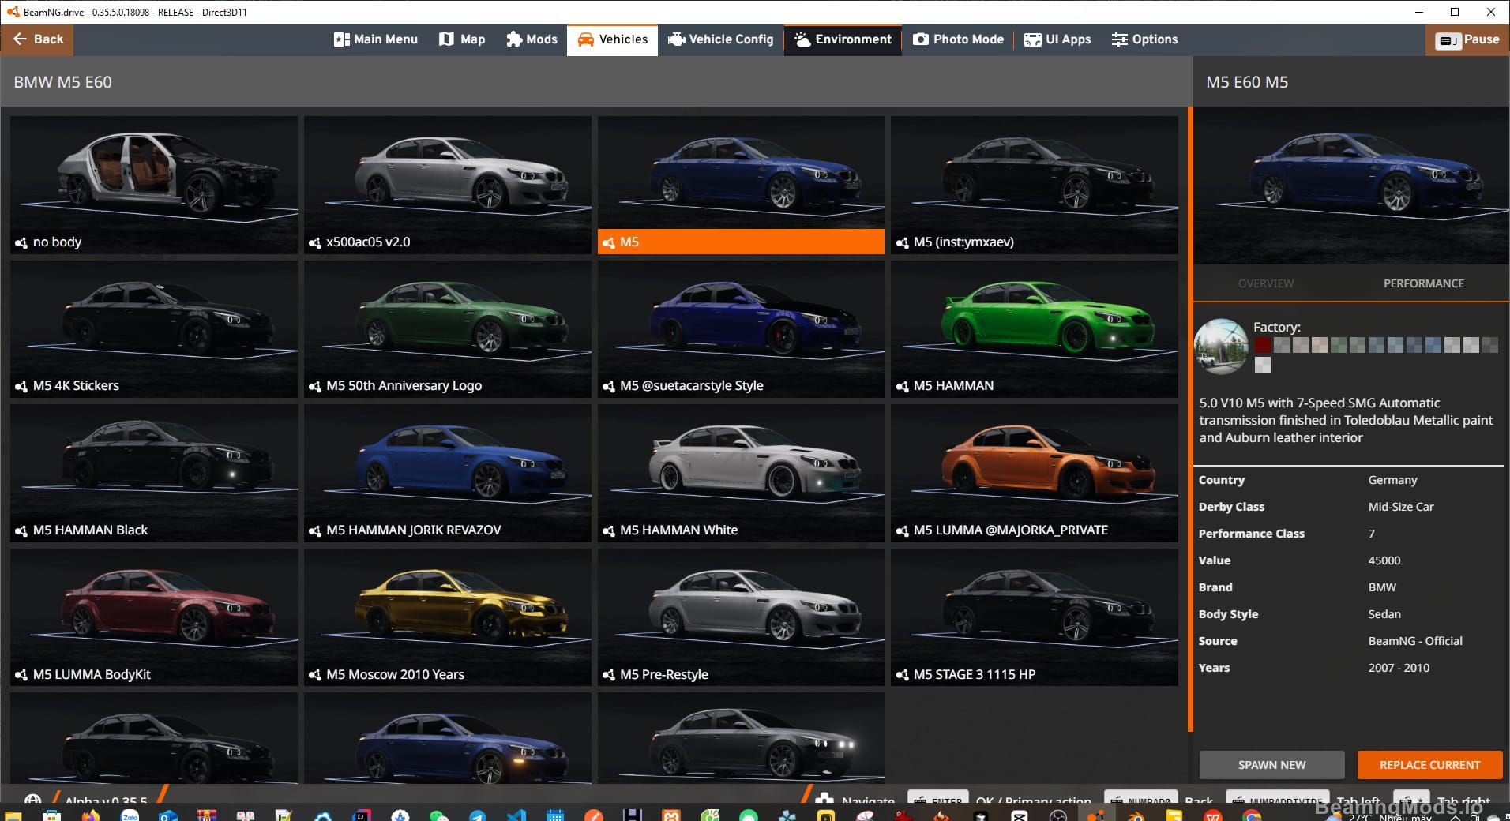Open the Options menu
The height and width of the screenshot is (821, 1510).
click(x=1144, y=39)
